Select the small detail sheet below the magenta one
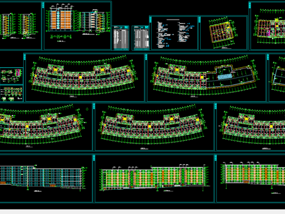The width and height of the screenshot is (285, 214). (11, 93)
